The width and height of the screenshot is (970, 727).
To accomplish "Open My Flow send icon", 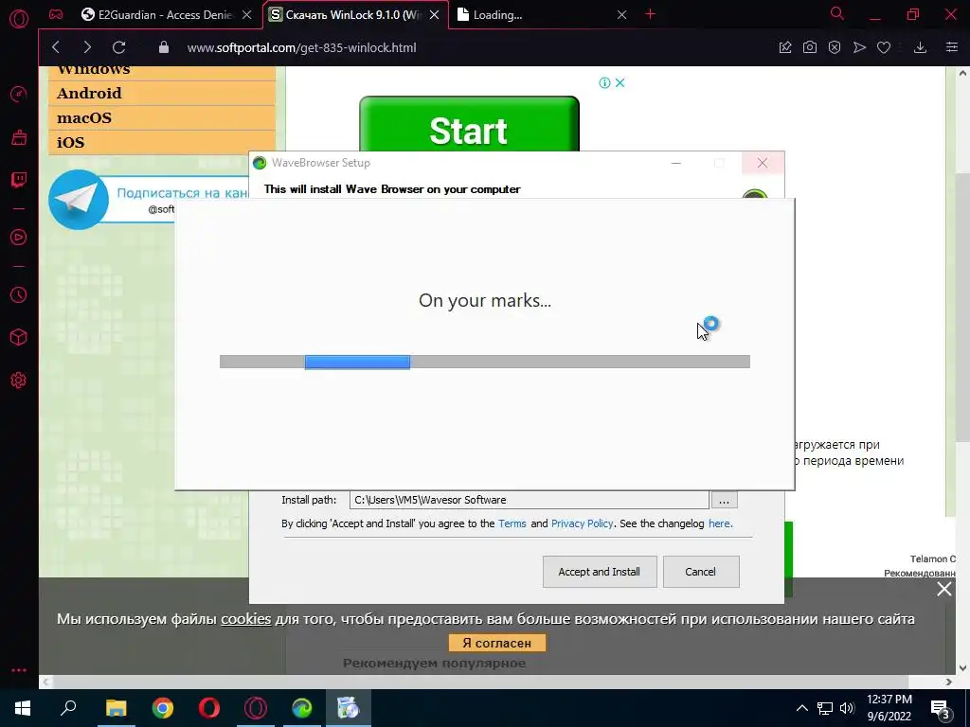I will [859, 47].
